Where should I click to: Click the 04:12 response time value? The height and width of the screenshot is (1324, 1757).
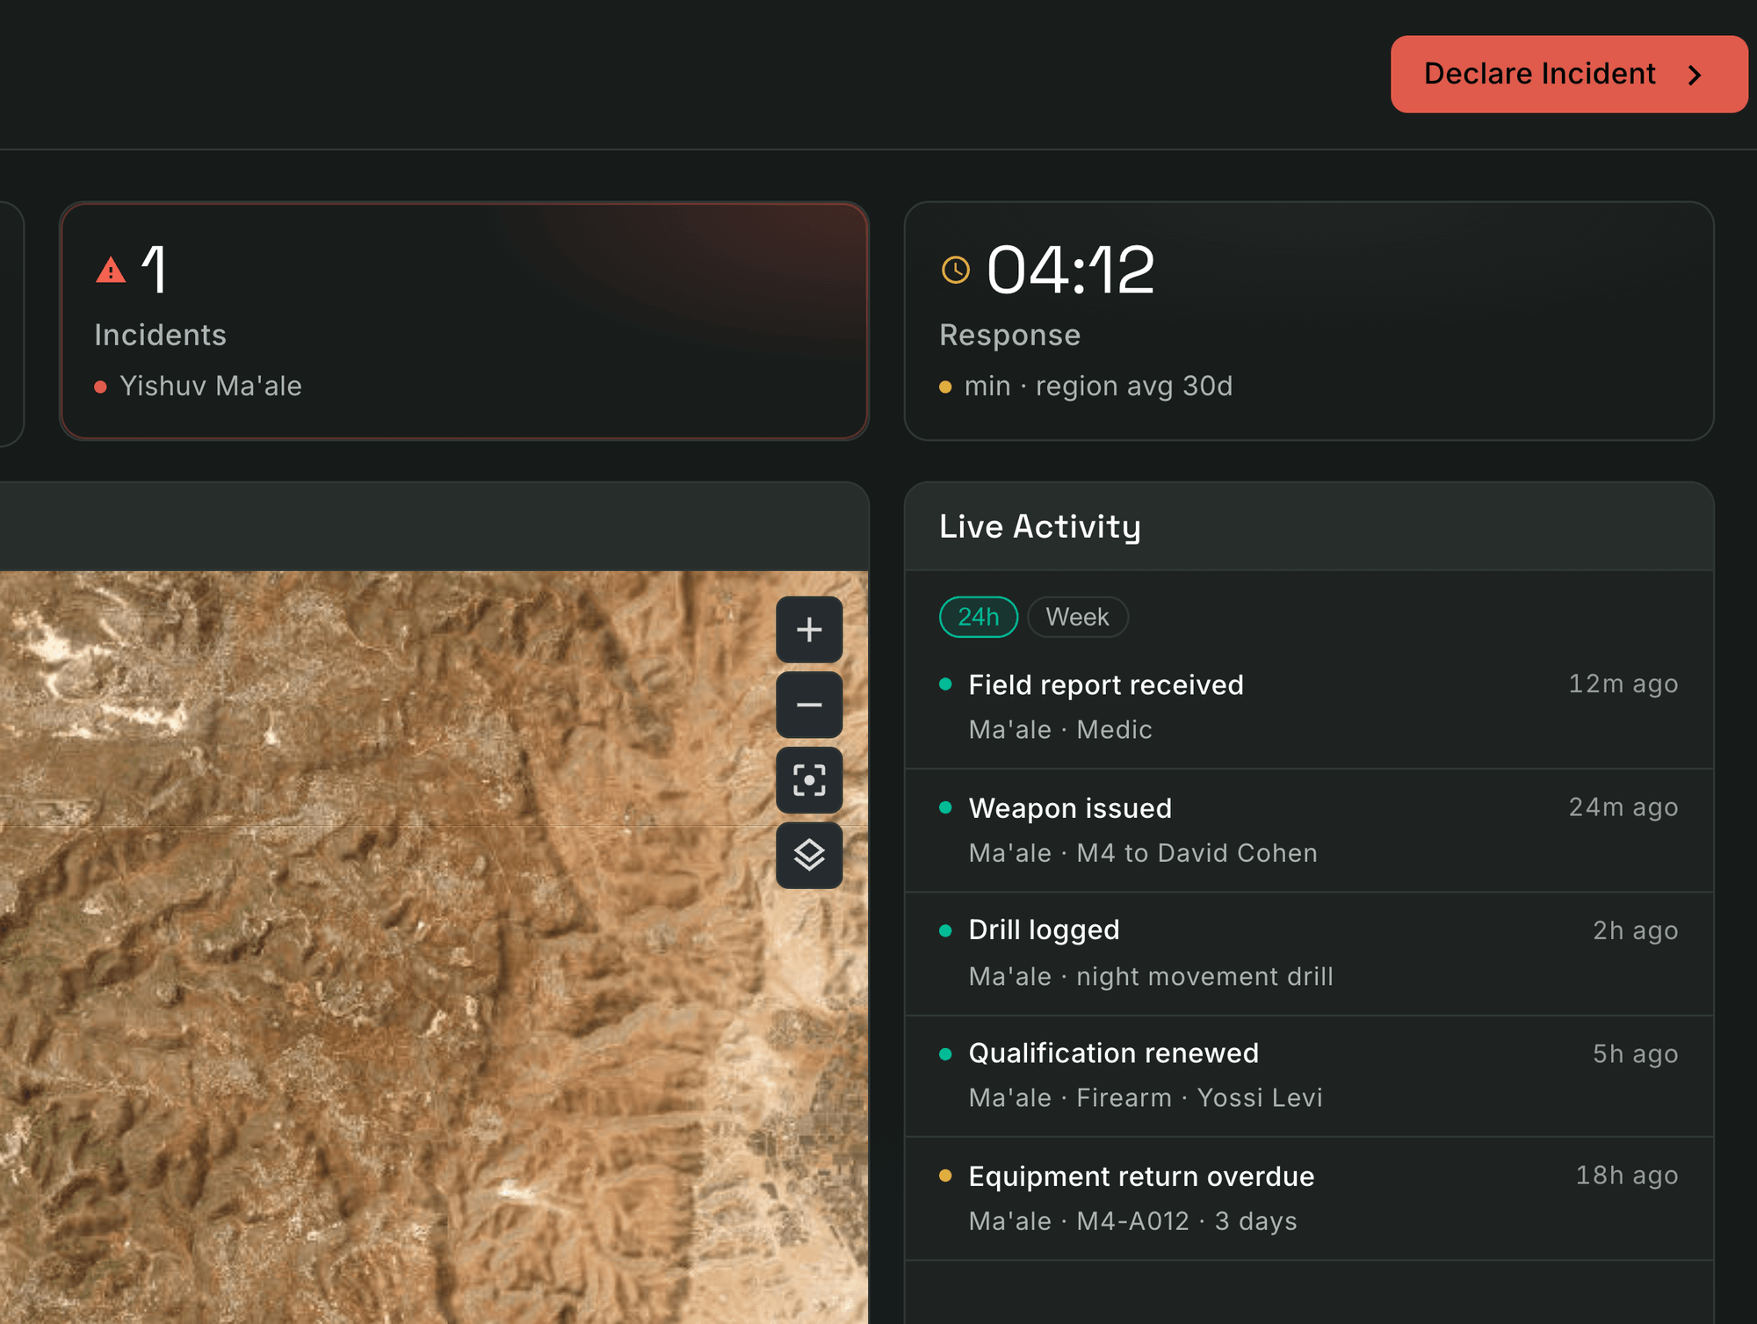tap(1071, 270)
